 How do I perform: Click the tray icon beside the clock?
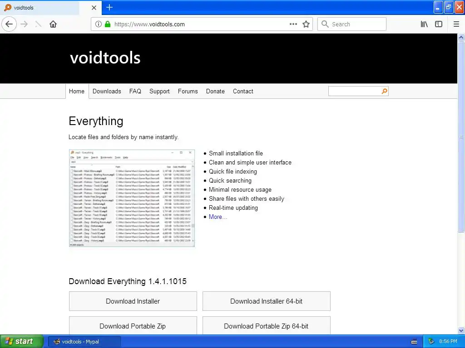coord(431,342)
